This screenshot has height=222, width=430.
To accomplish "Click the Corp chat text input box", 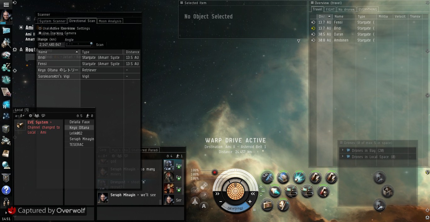I will [x=140, y=213].
